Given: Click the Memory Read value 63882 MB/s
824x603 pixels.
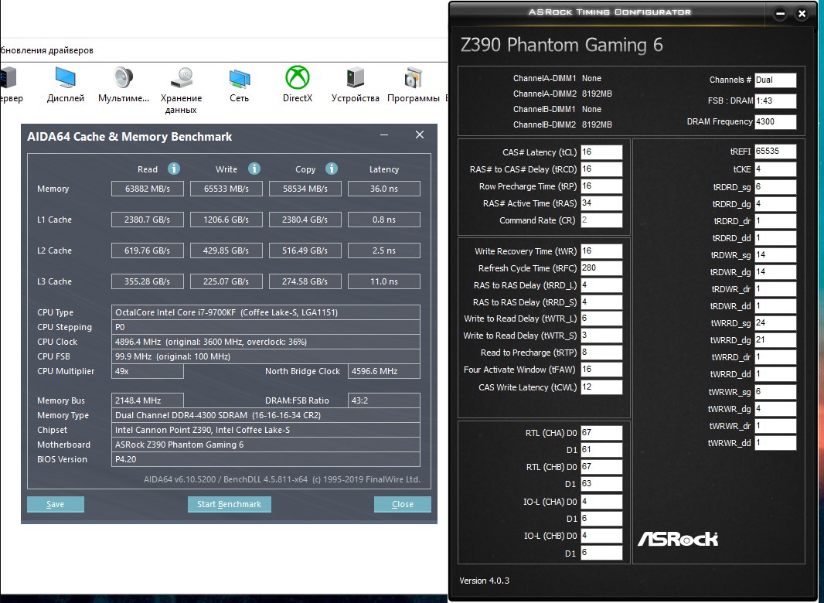Looking at the screenshot, I should point(148,189).
